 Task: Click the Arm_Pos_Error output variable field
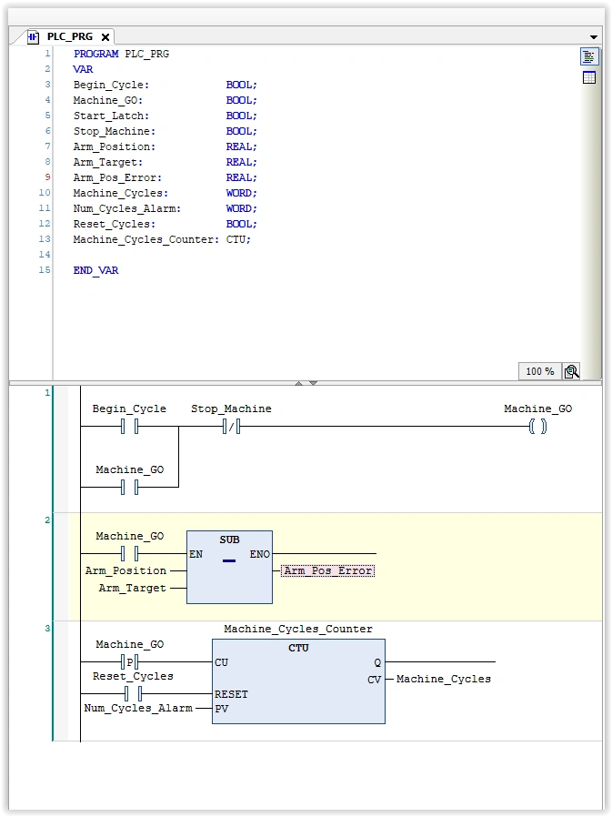coord(327,570)
